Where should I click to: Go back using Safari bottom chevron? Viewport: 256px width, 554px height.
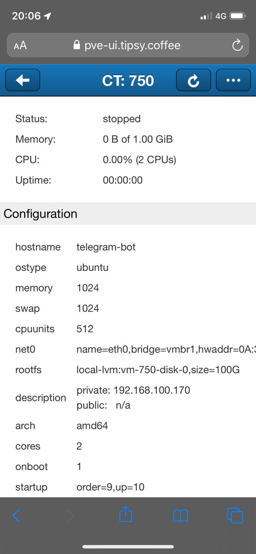[x=16, y=515]
